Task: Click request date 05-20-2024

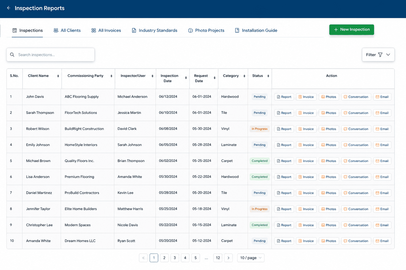Action: click(202, 193)
